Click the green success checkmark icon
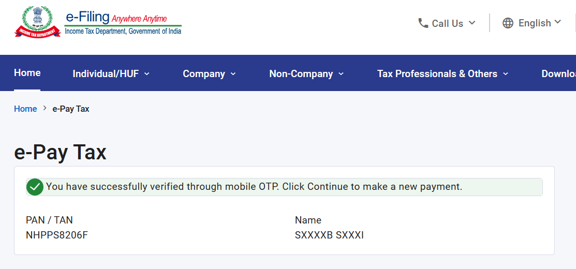Image resolution: width=576 pixels, height=269 pixels. click(35, 187)
